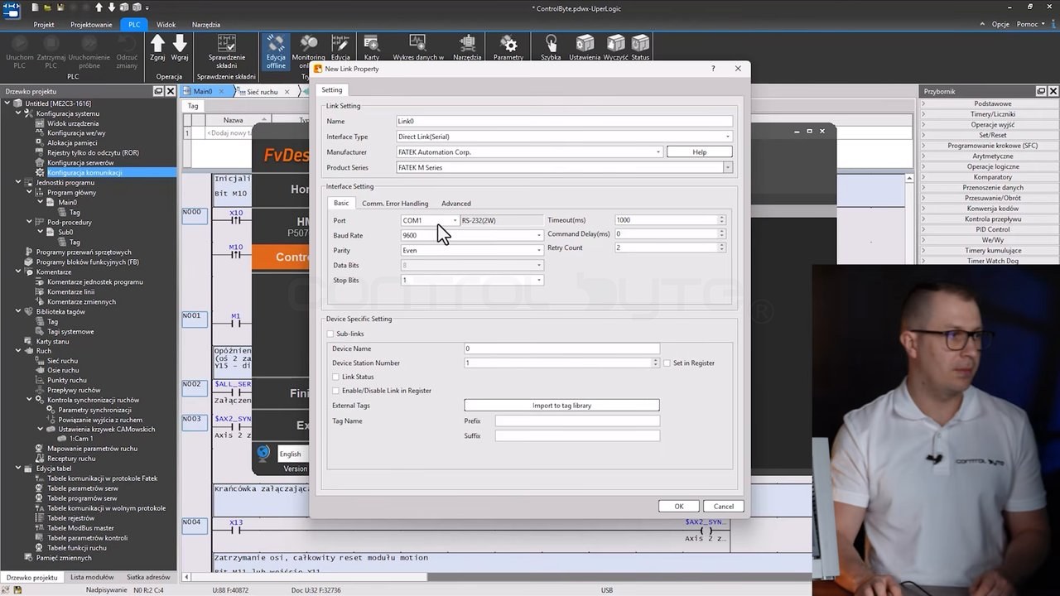Screen dimensions: 1060x596
Task: Click open folder icon in quick toolbar
Action: 47,7
